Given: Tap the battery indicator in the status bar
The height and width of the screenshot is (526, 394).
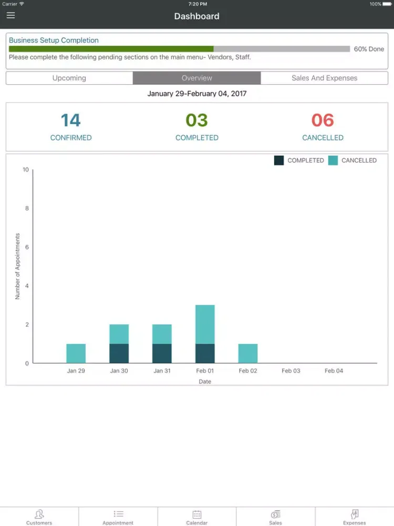Looking at the screenshot, I should click(387, 4).
